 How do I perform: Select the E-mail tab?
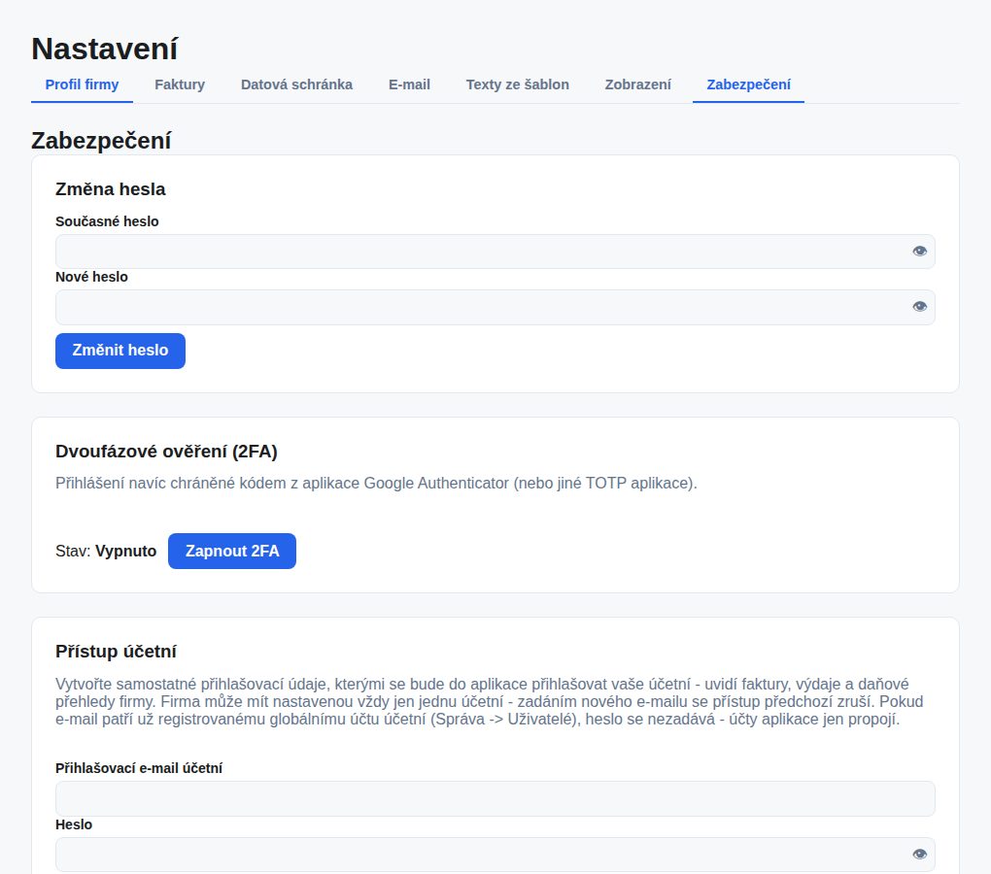(410, 84)
